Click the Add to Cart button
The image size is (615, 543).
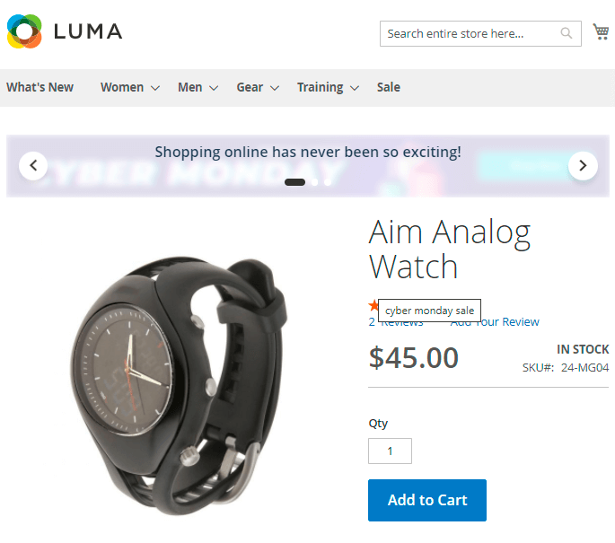tap(427, 500)
